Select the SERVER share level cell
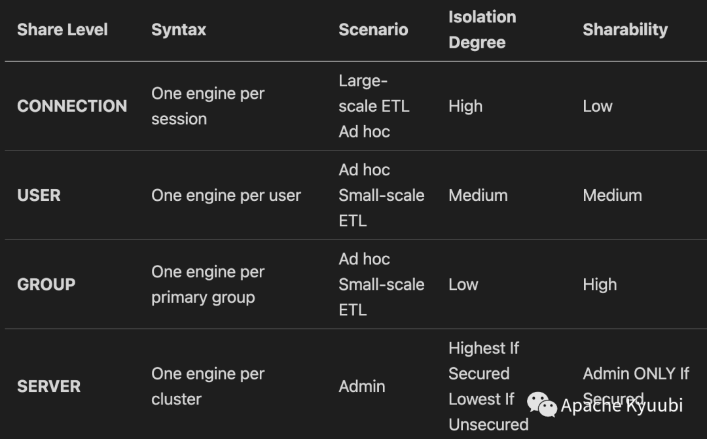This screenshot has width=707, height=439. (x=48, y=386)
